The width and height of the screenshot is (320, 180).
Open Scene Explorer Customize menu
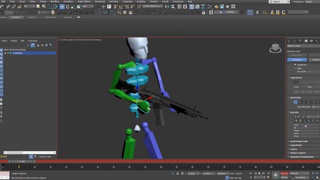tap(32, 41)
